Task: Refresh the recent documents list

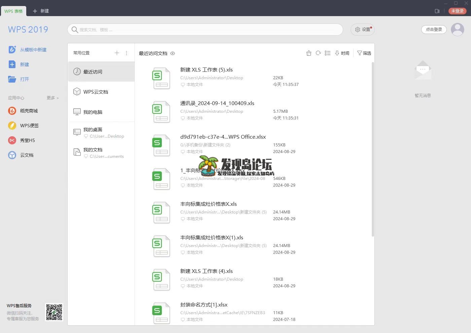Action: [318, 53]
